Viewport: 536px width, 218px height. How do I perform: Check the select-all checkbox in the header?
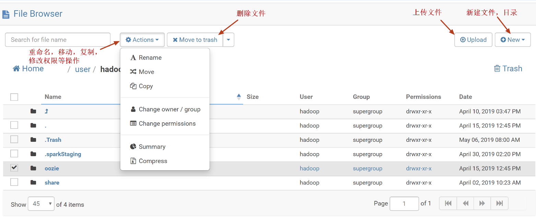coord(14,97)
